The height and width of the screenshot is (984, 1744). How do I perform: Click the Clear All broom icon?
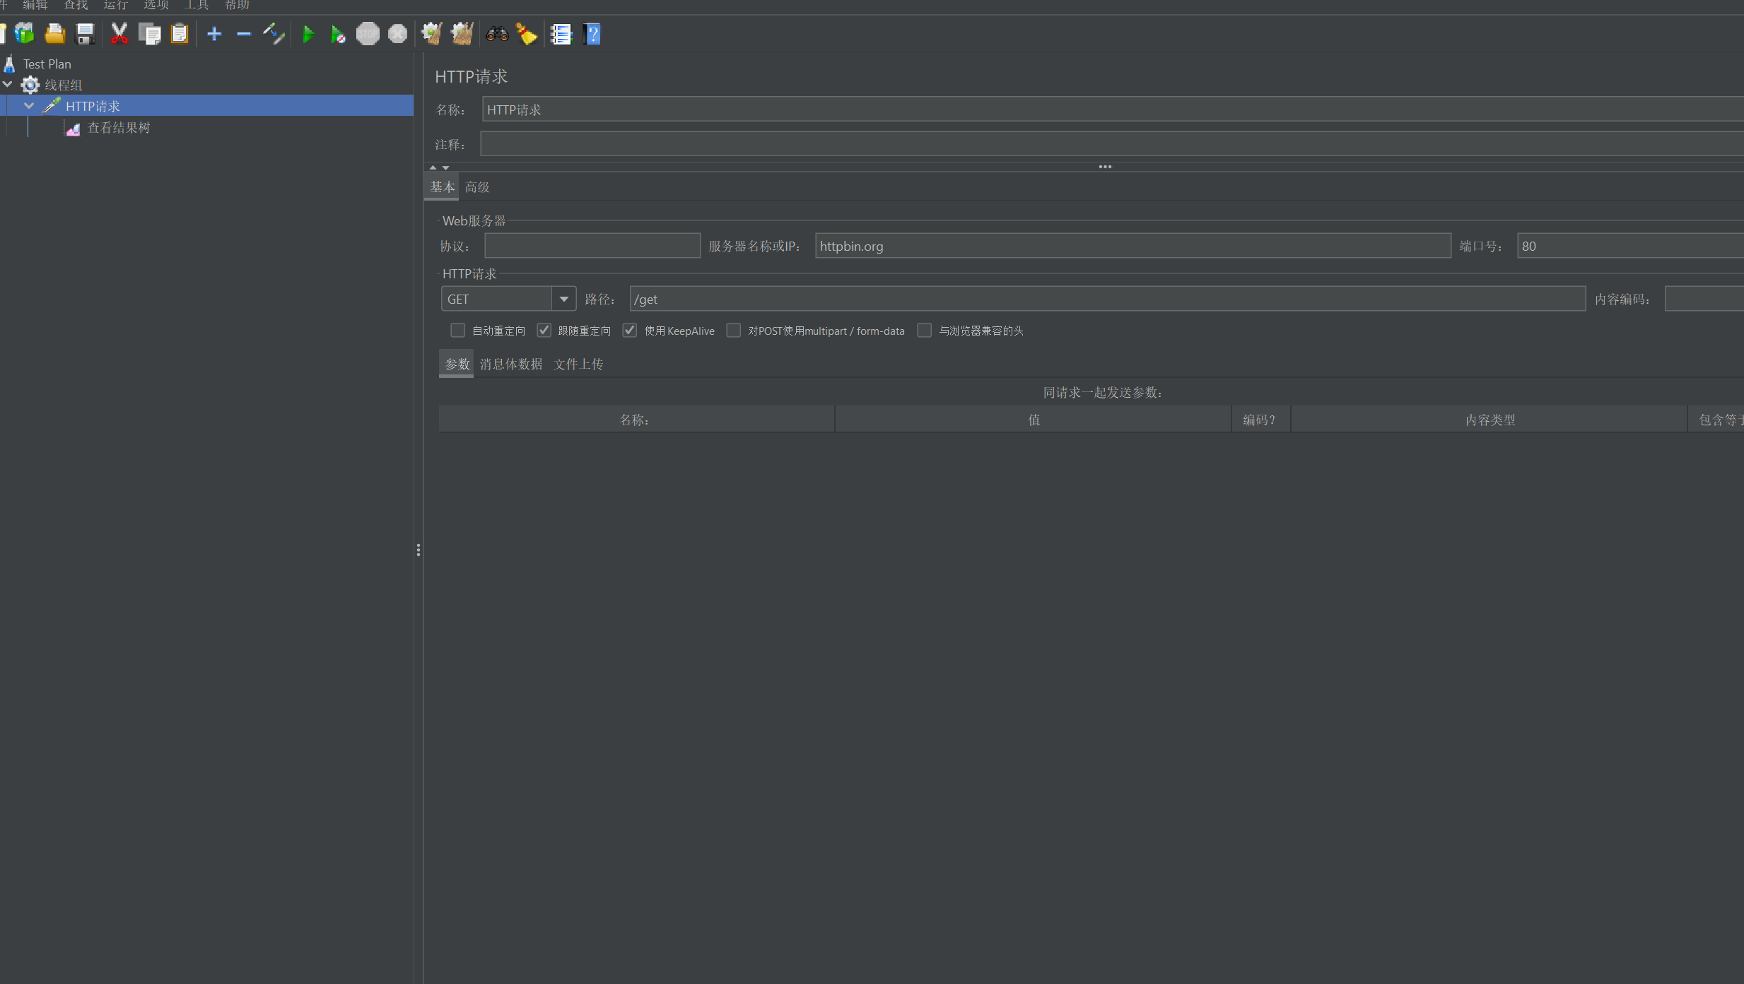(x=462, y=34)
